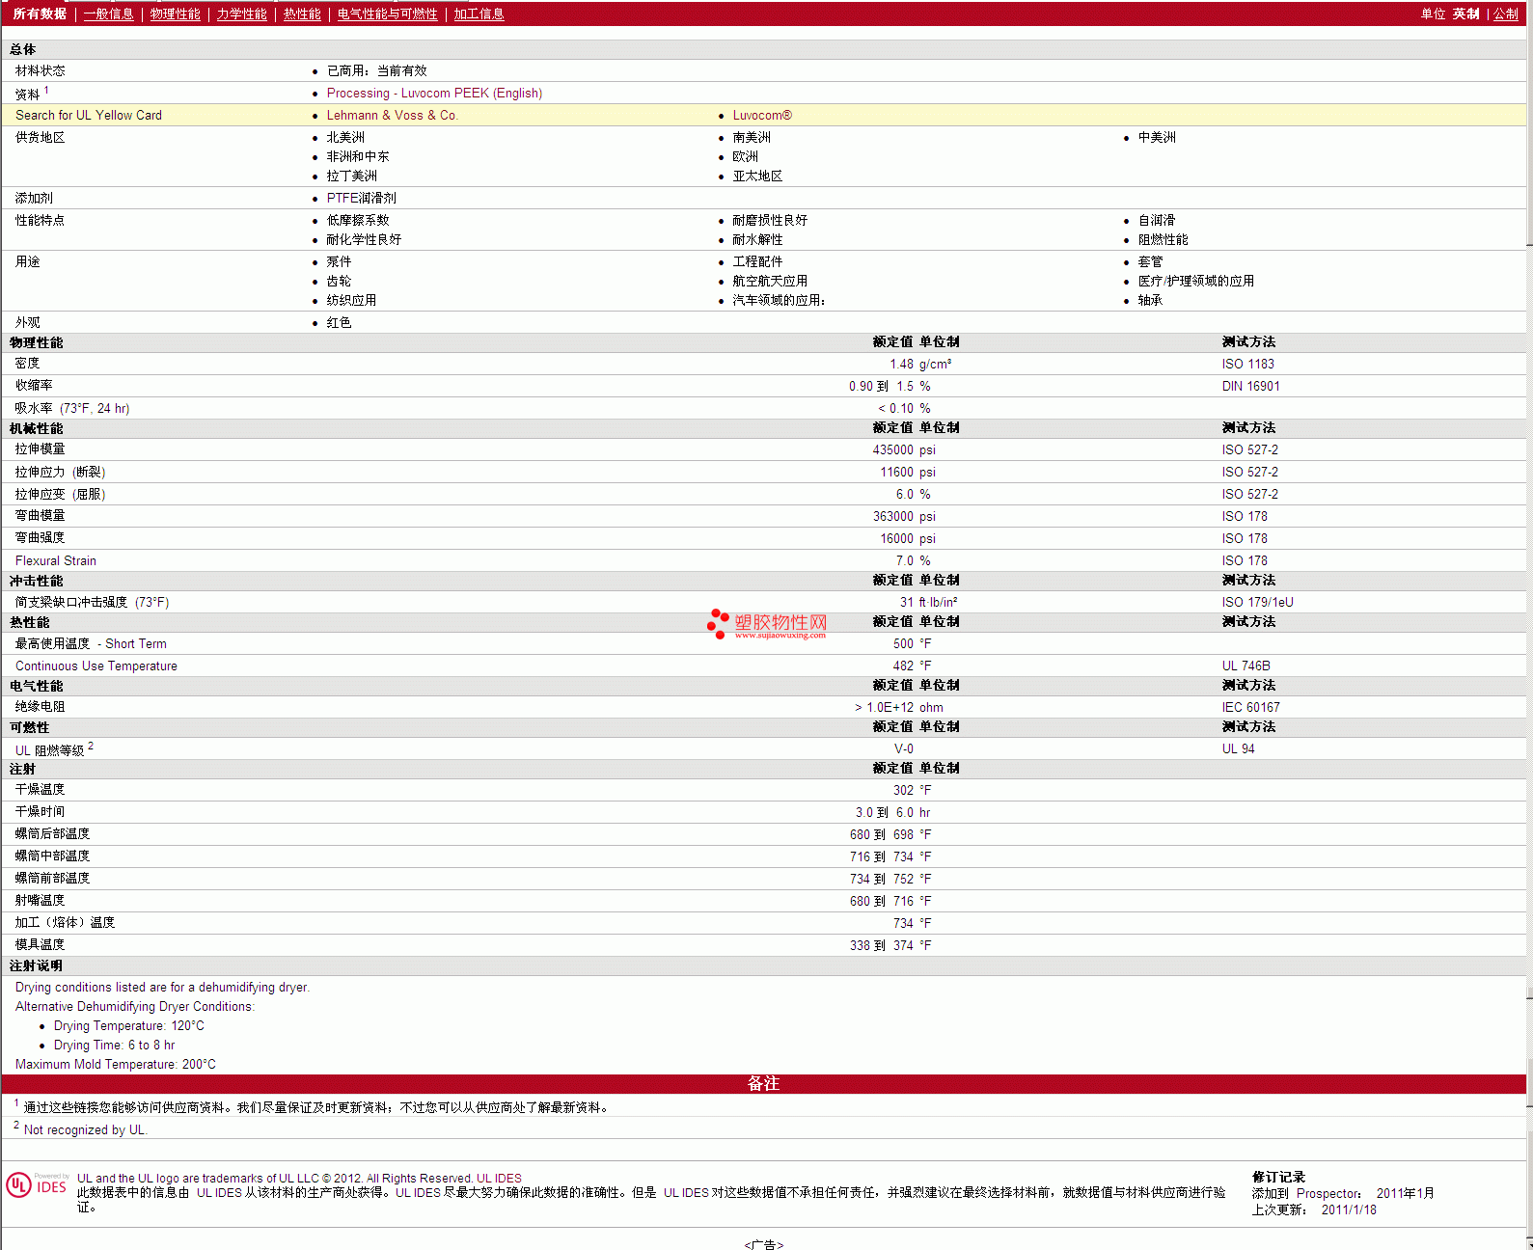The height and width of the screenshot is (1250, 1533).
Task: Select the 电气性能与可燃性 tab
Action: [387, 14]
